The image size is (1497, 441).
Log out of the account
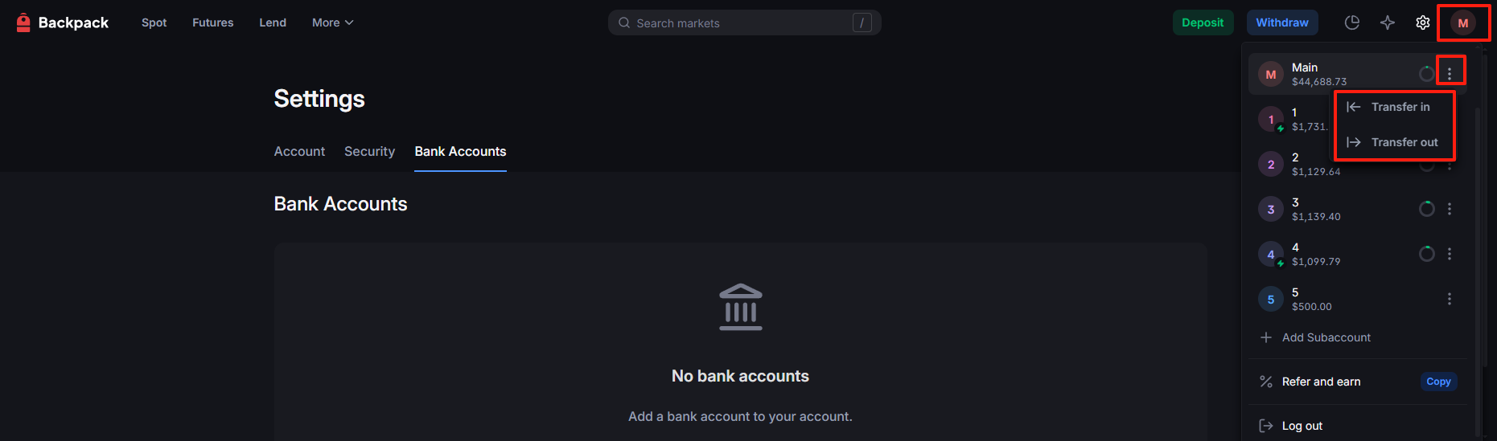click(1302, 426)
